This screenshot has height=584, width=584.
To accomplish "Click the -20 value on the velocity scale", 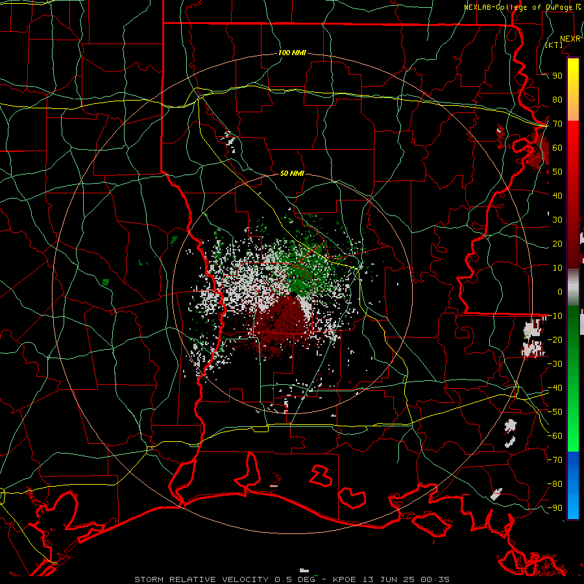I will pos(555,339).
